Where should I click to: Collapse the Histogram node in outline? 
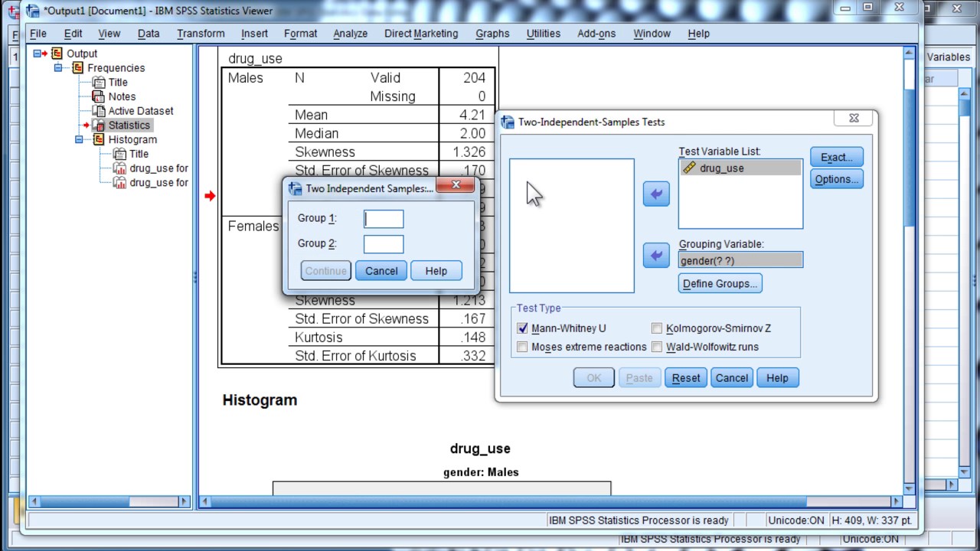79,140
